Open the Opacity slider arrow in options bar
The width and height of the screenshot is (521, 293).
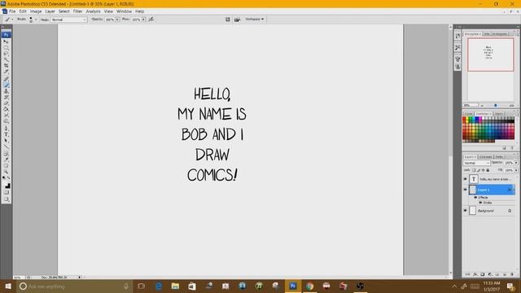pos(117,20)
